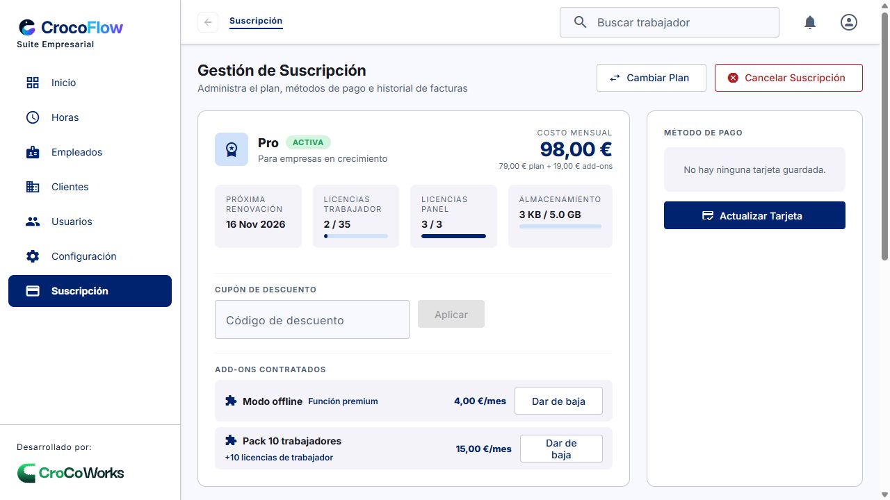
Task: Select the Suscripción breadcrumb tab
Action: [x=256, y=22]
